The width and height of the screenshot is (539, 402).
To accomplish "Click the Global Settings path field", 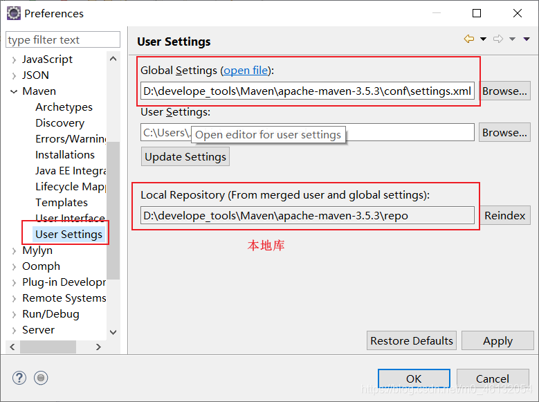I will click(307, 91).
